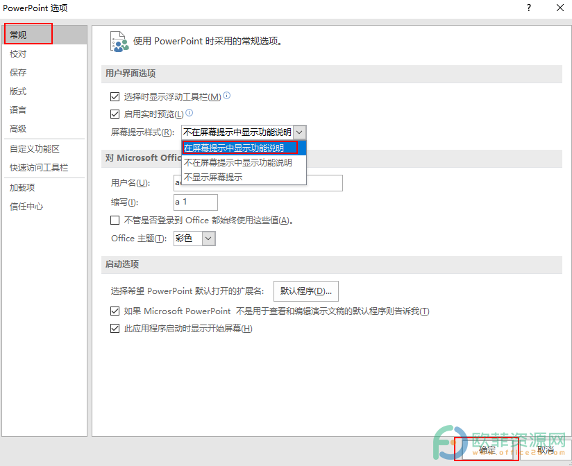
Task: Open the 高级 category
Action: (45, 128)
